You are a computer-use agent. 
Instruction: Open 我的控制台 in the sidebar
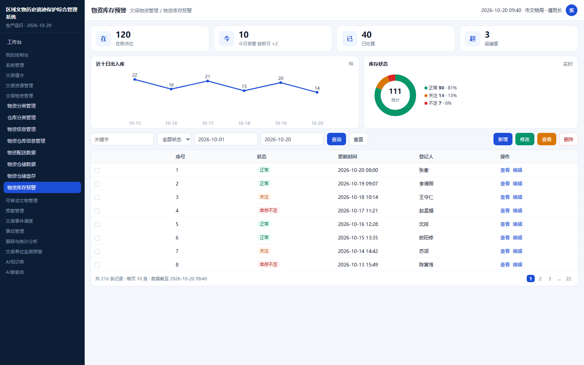(17, 55)
